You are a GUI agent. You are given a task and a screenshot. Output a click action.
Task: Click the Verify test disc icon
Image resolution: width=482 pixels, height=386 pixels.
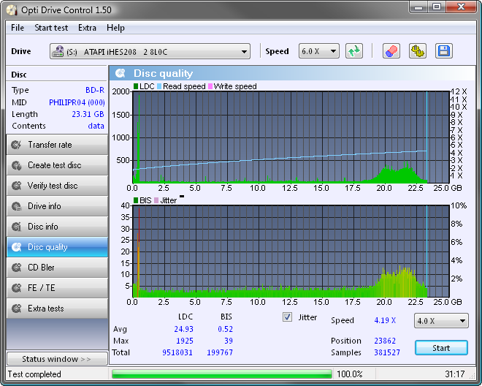tap(16, 186)
